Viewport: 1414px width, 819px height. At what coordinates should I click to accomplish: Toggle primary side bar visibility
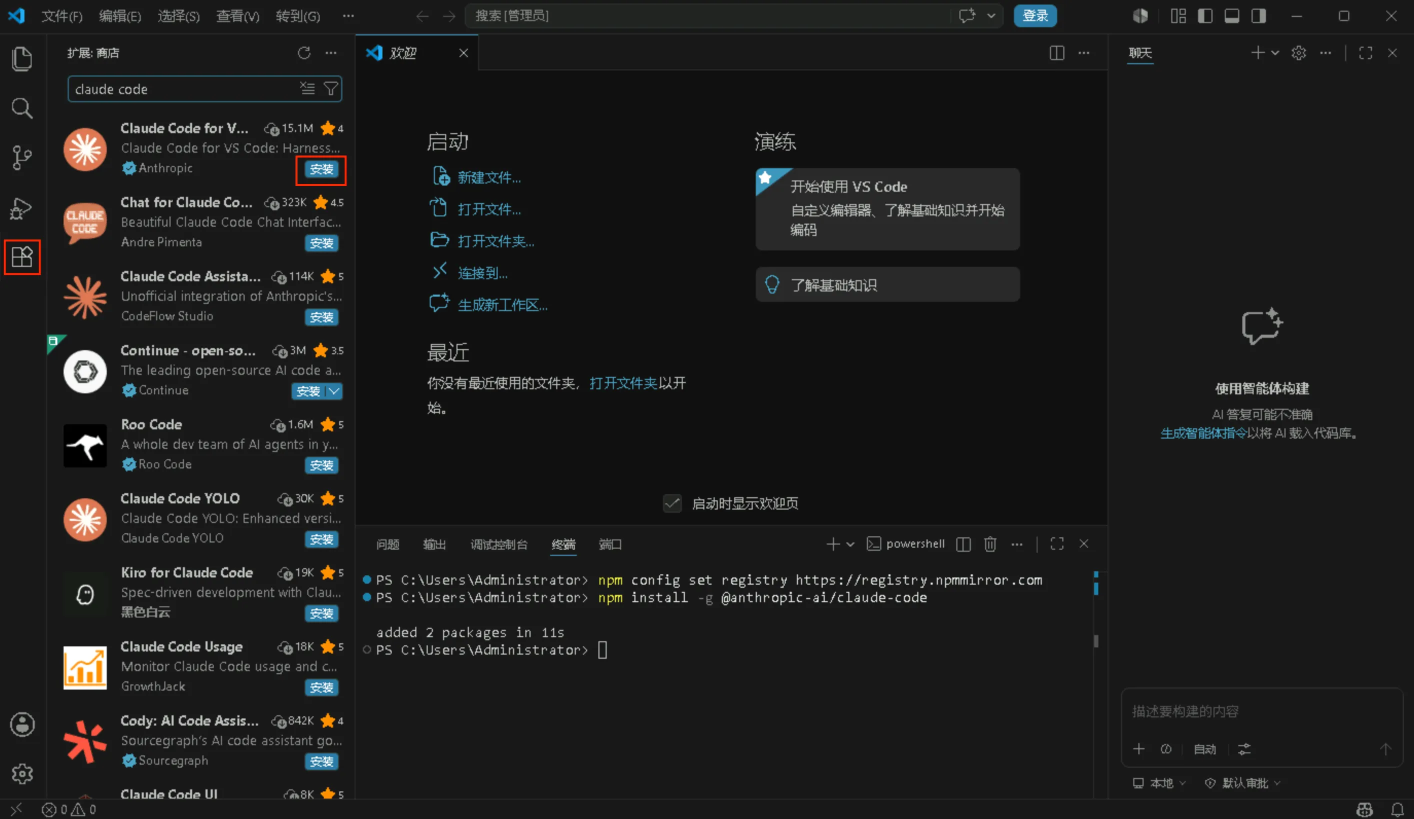tap(1204, 15)
